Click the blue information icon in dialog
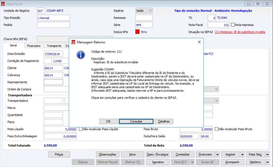The image size is (273, 167). pos(81,55)
